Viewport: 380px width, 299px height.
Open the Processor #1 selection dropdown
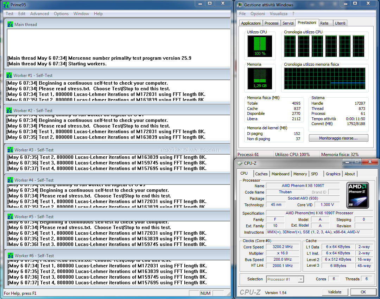(x=285, y=279)
